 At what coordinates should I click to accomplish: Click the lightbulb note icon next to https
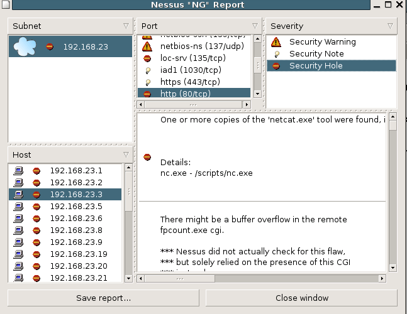click(x=148, y=82)
